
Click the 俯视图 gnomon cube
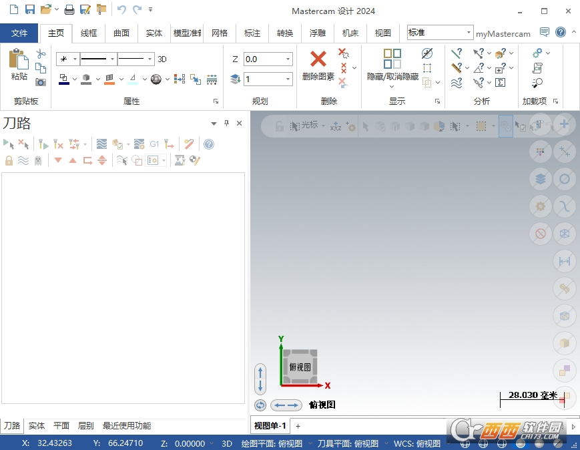300,367
